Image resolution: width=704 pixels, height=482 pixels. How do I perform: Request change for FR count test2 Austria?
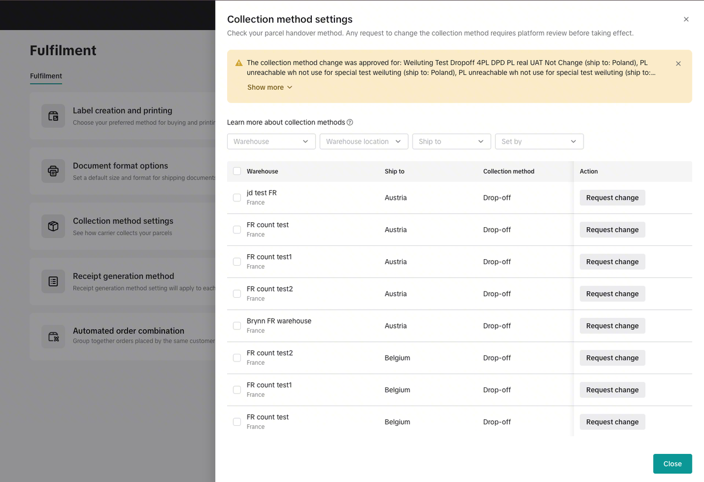(612, 294)
